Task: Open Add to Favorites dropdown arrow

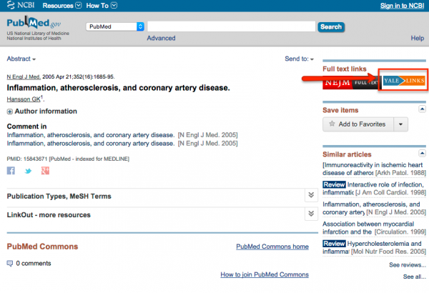Action: (x=400, y=124)
